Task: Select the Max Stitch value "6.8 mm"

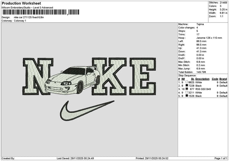Action: [x=201, y=62]
